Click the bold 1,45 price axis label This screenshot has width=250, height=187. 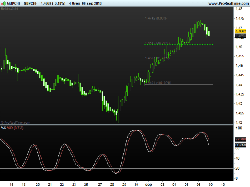(x=239, y=66)
